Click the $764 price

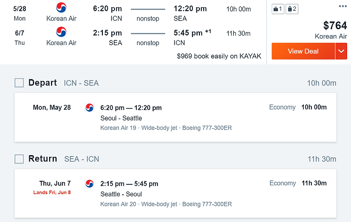[335, 25]
